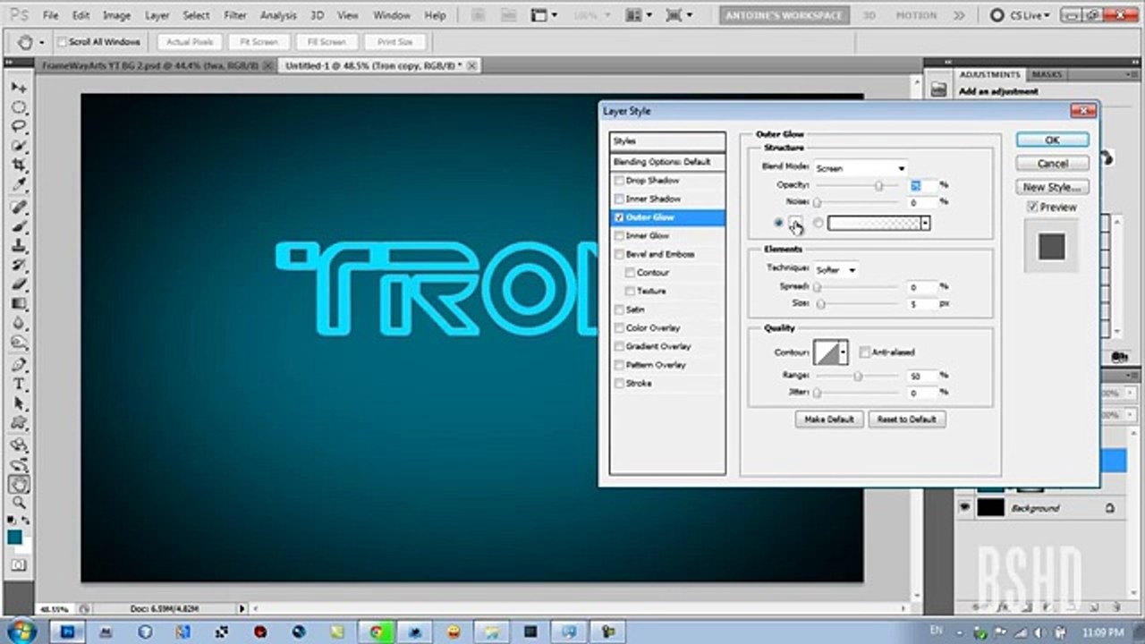The width and height of the screenshot is (1145, 644).
Task: Enable the Satin checkbox
Action: click(x=619, y=309)
